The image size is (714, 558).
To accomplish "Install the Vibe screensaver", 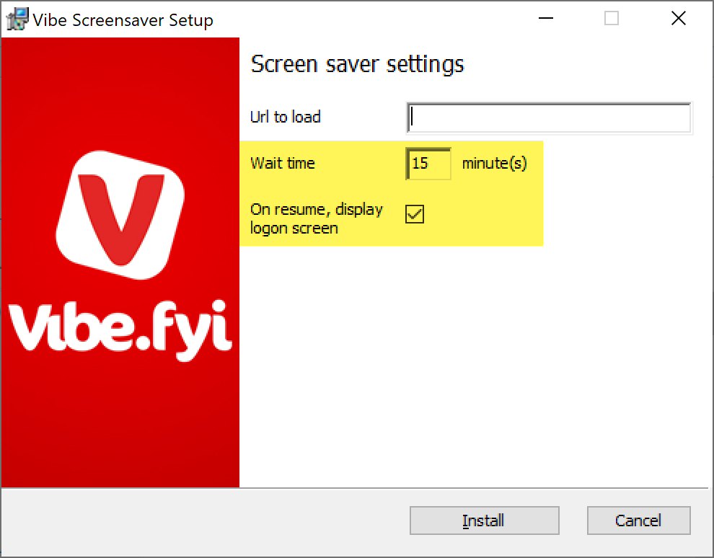I will coord(484,521).
